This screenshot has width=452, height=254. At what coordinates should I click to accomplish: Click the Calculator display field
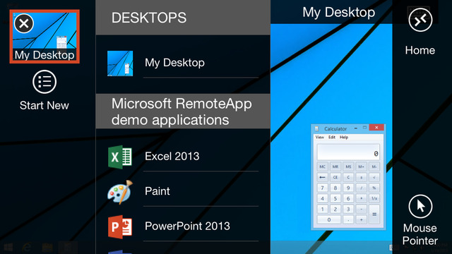[x=348, y=152]
